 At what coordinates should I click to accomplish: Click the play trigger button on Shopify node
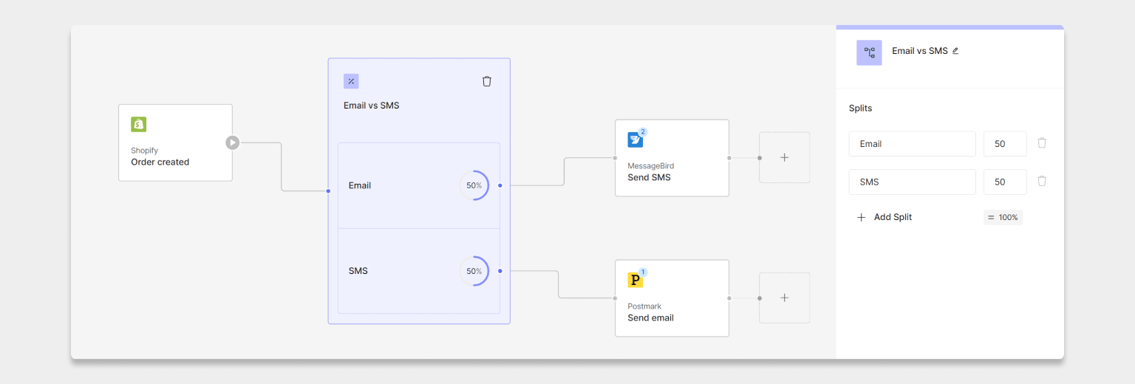click(233, 143)
